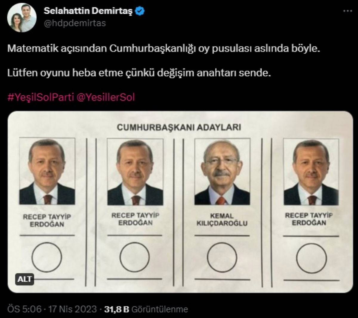Click the tweet text starting with Matematik açısından
The height and width of the screenshot is (318, 358).
click(x=163, y=48)
